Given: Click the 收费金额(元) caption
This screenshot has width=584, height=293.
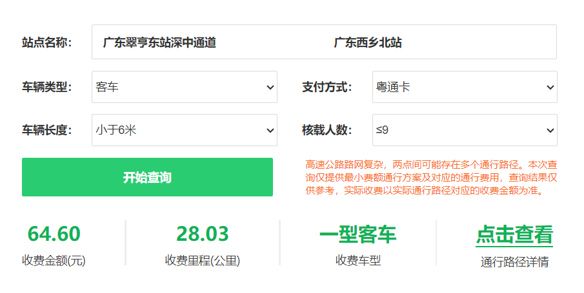Looking at the screenshot, I should (54, 261).
